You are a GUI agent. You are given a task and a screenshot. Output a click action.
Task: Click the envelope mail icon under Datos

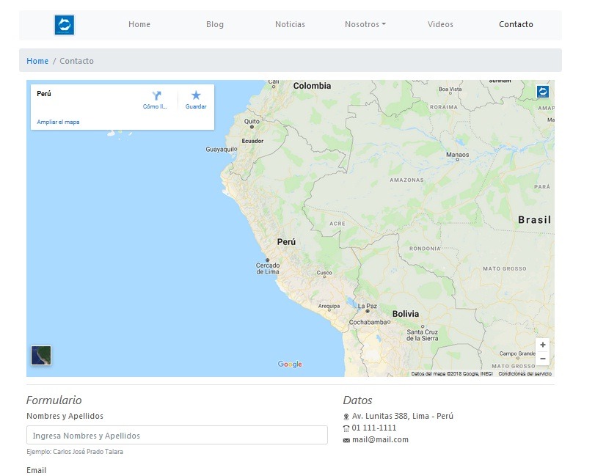[x=346, y=440]
